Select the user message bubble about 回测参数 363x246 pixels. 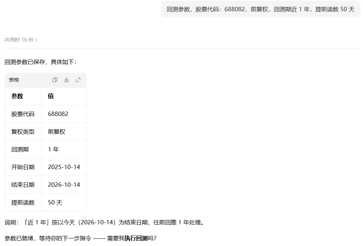(x=260, y=9)
